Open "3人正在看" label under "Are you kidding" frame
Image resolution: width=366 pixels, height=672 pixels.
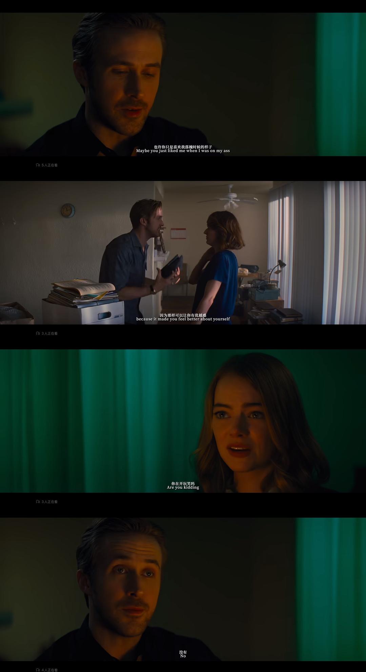[x=49, y=502]
